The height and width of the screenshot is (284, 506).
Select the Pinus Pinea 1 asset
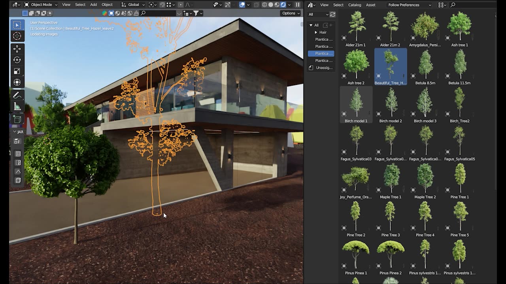(356, 257)
